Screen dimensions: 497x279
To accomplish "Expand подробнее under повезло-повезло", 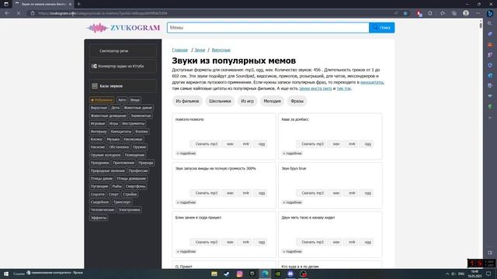I will (186, 153).
